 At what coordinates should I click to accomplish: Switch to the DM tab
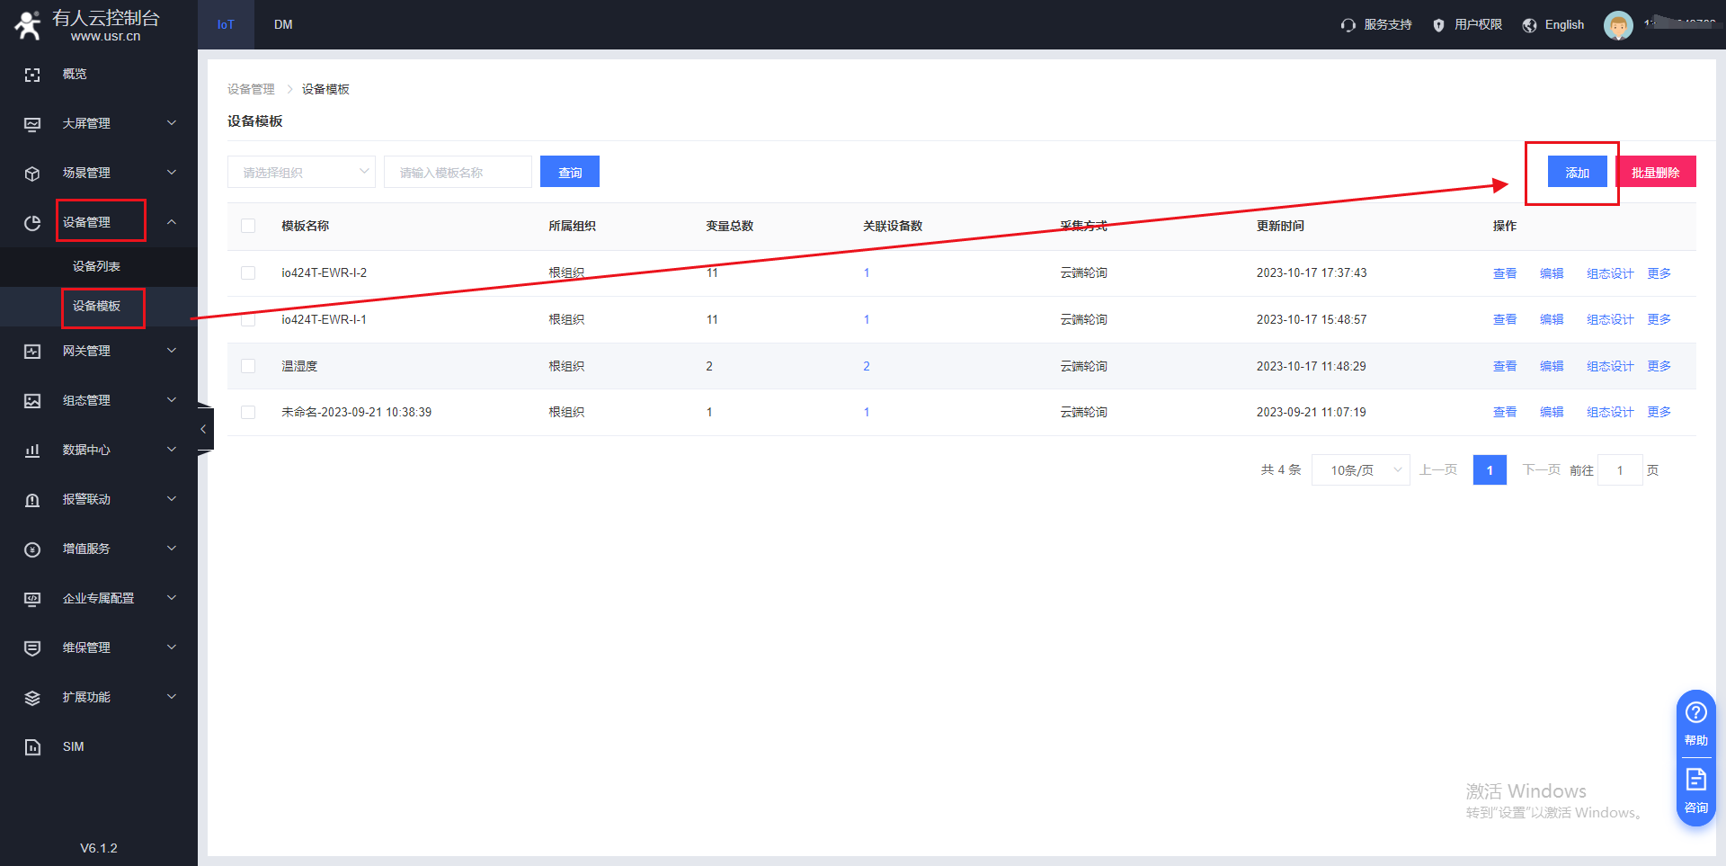[283, 24]
